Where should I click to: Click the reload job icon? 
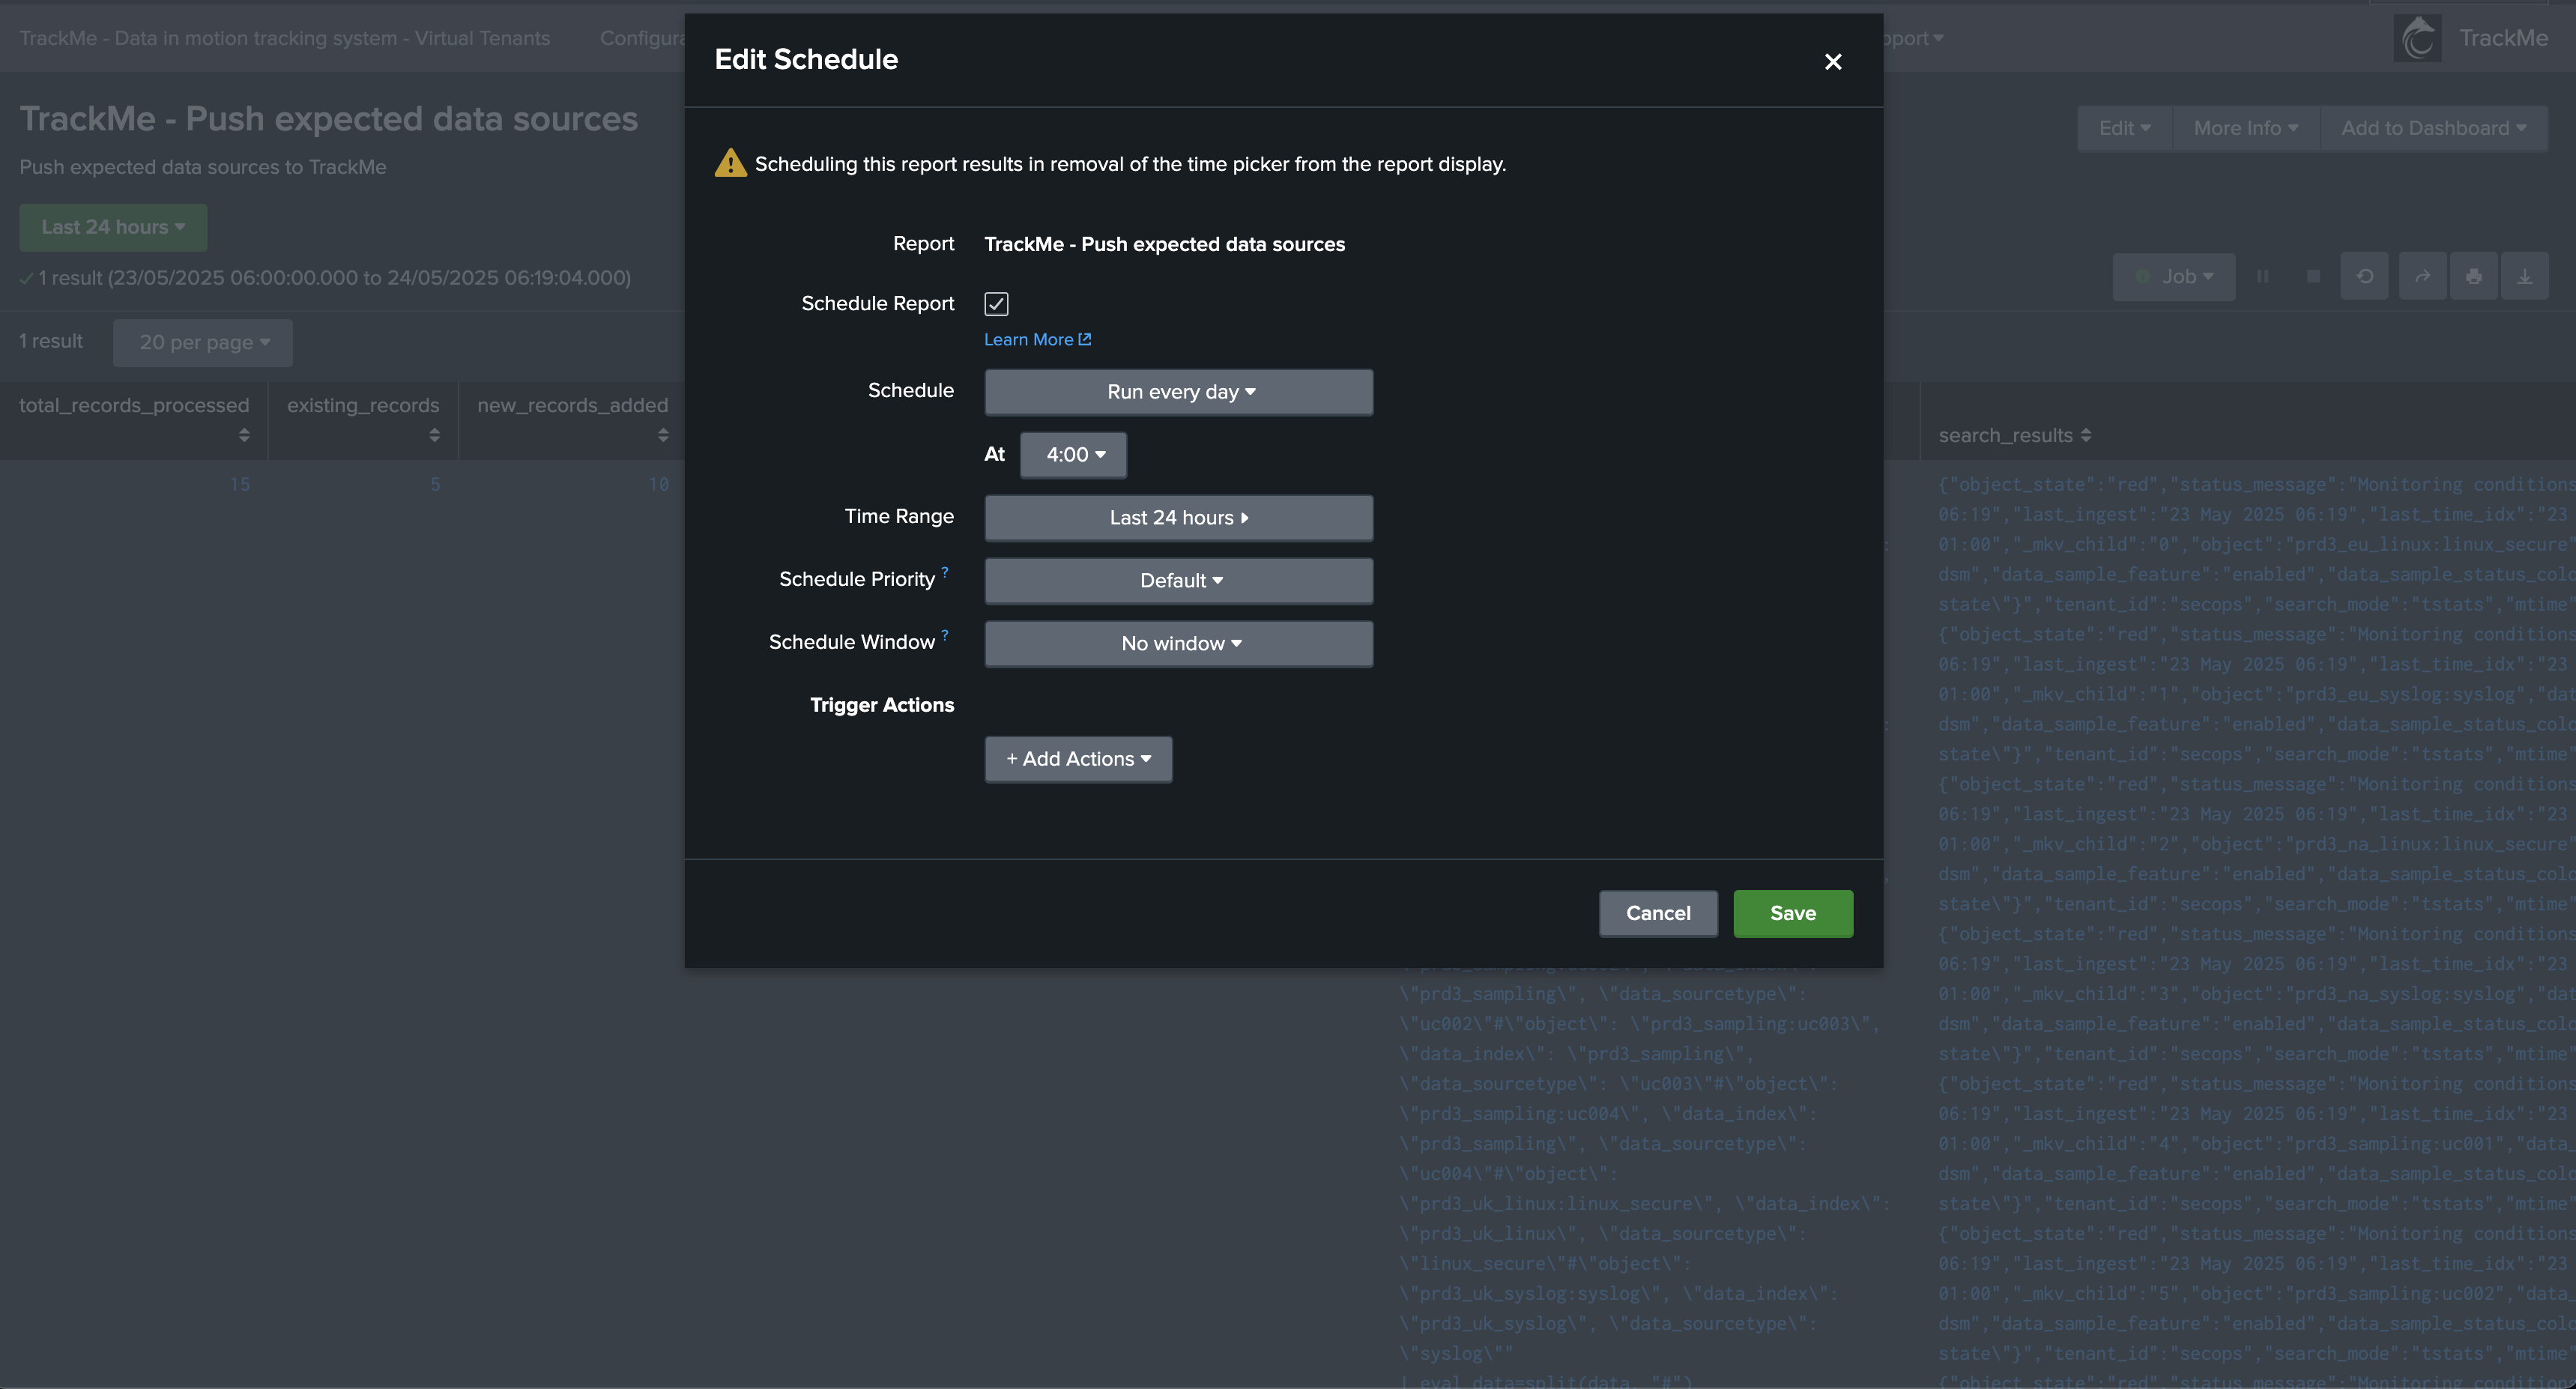coord(2364,277)
